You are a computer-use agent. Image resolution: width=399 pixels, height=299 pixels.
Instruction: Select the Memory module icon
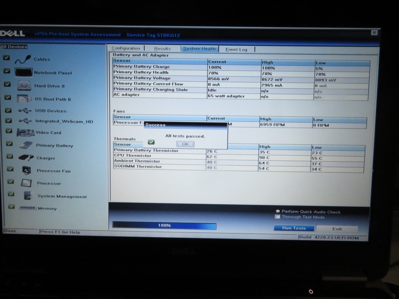pos(28,208)
